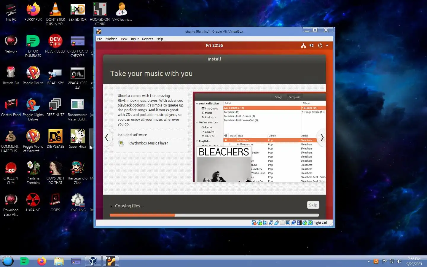Screen dimensions: 427x267
Task: Select the Download Black Ali desktop icon
Action: 11,205
